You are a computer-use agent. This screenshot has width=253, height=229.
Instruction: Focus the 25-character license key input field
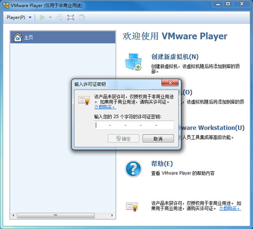click(x=134, y=125)
